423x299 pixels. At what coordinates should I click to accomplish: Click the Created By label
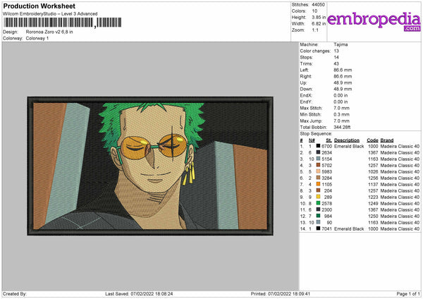15,293
